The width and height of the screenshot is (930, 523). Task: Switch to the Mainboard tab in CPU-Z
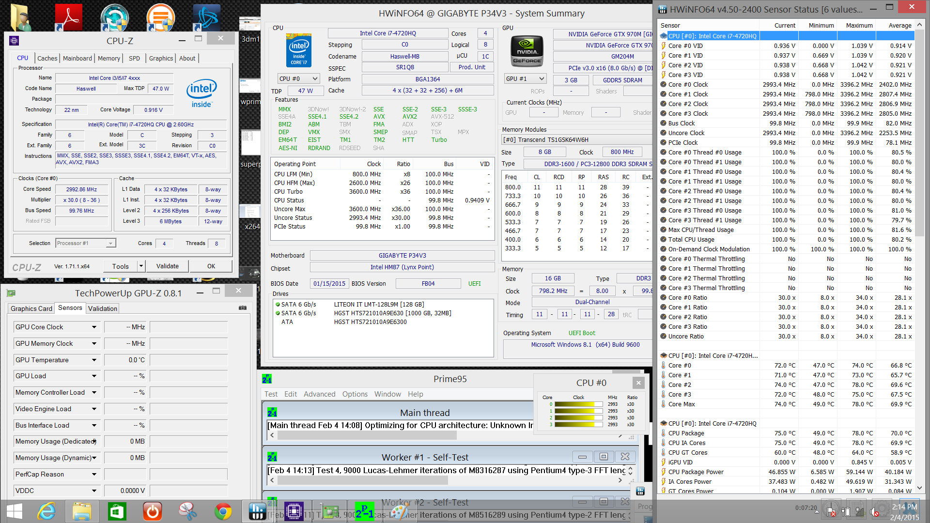[x=77, y=58]
